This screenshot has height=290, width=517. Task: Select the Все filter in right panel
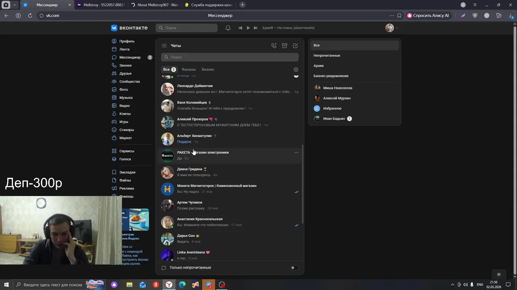point(355,45)
